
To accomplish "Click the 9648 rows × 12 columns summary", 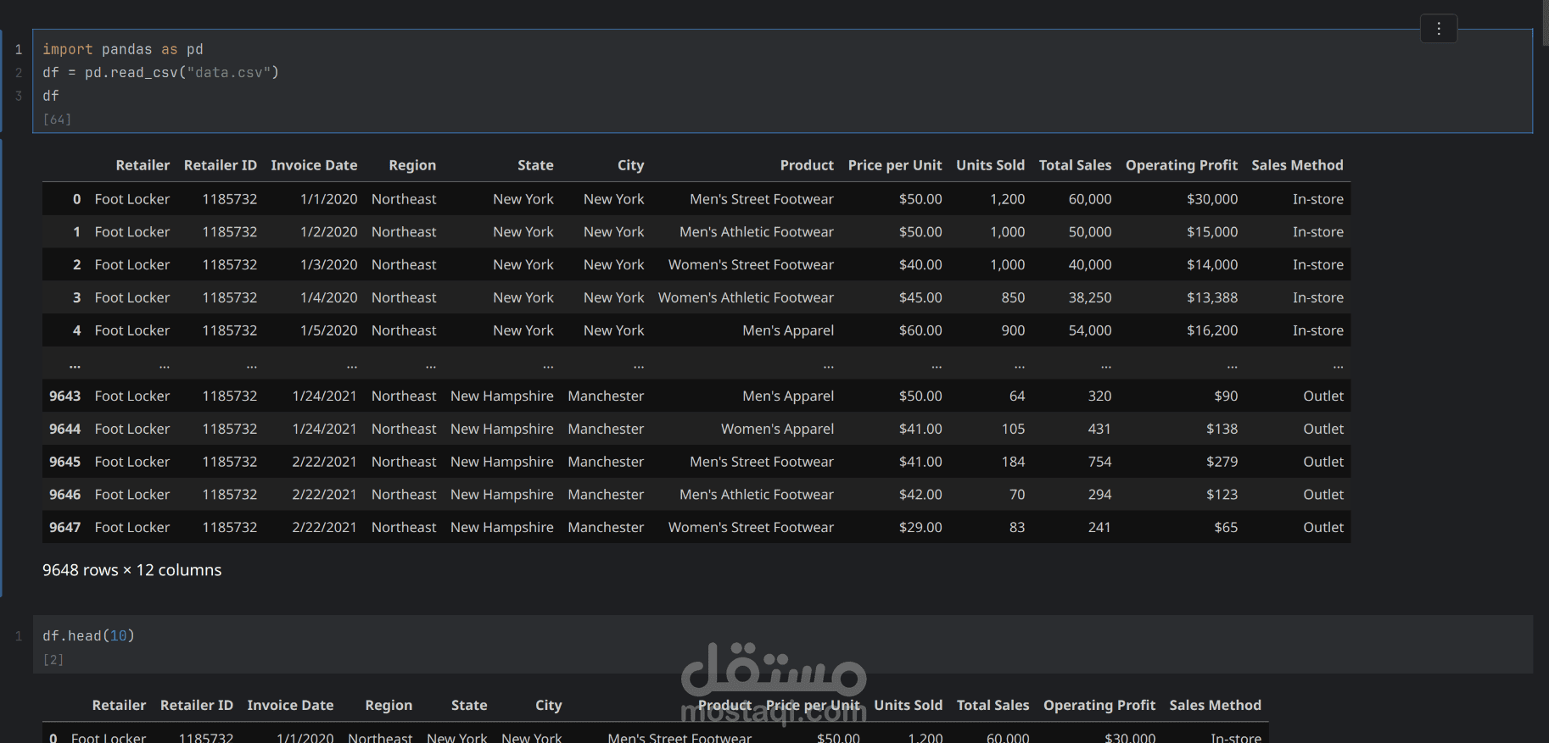I will [x=131, y=570].
